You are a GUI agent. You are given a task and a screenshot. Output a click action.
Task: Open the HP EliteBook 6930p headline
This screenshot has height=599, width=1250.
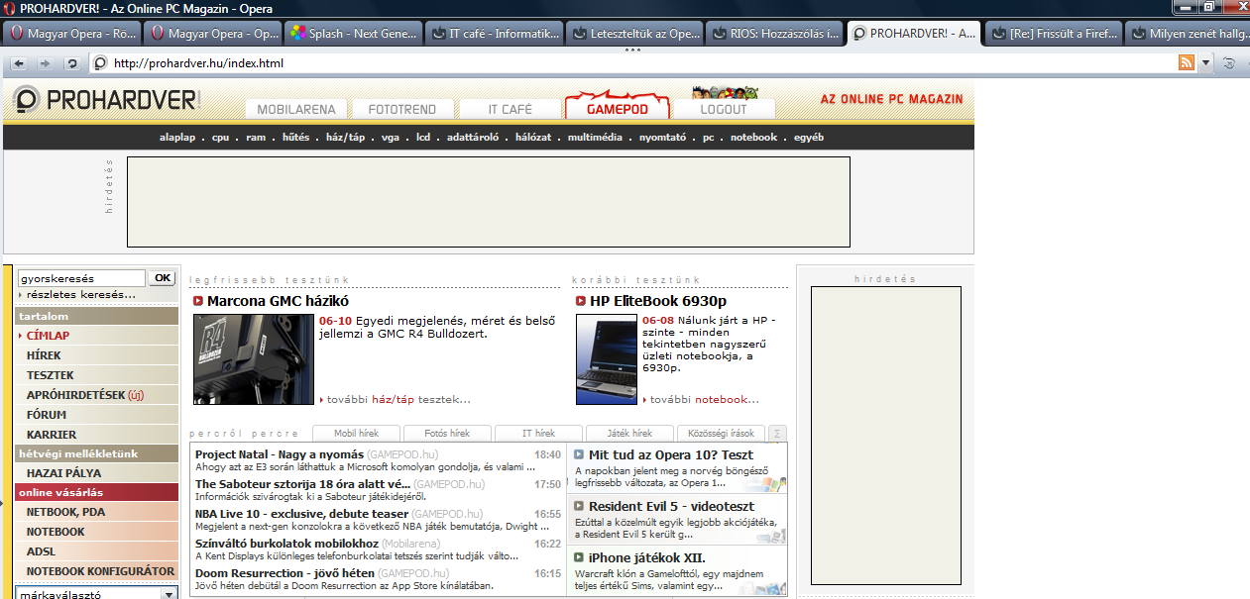pos(658,301)
